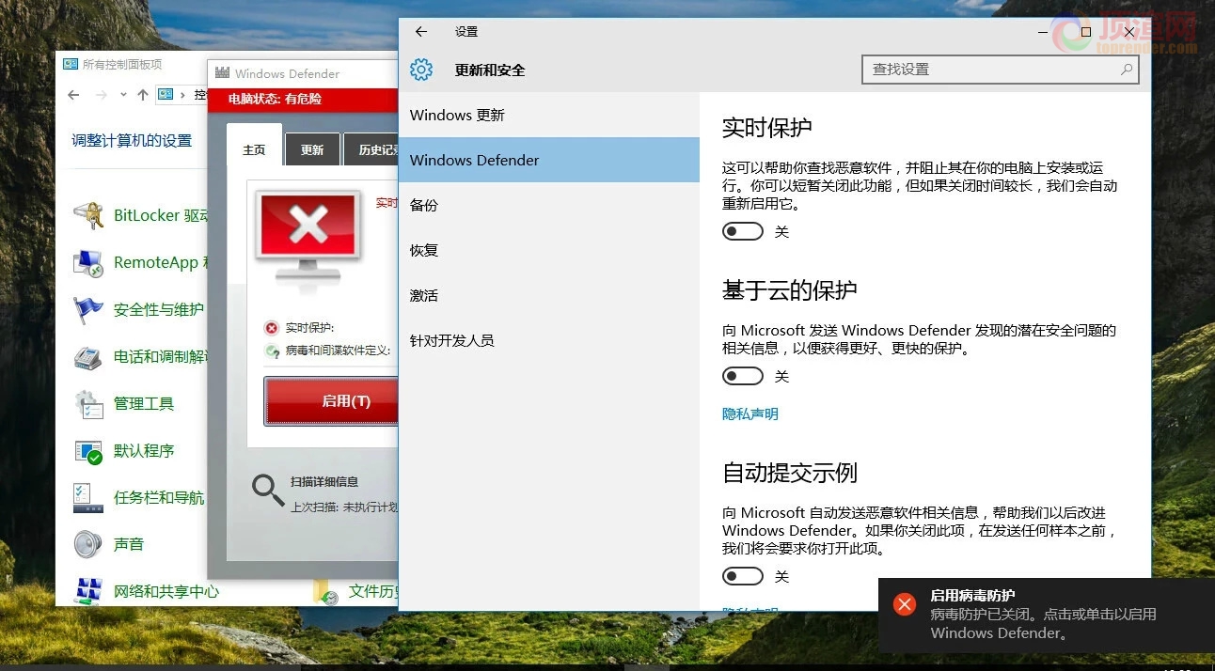Click 电脑状态: 有危险 status bar
This screenshot has width=1215, height=671.
coord(303,99)
